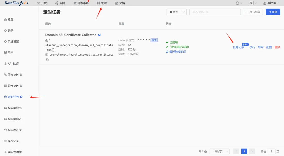Click the 固定 tag beside the Cron expression
The image size is (284, 156).
click(154, 40)
